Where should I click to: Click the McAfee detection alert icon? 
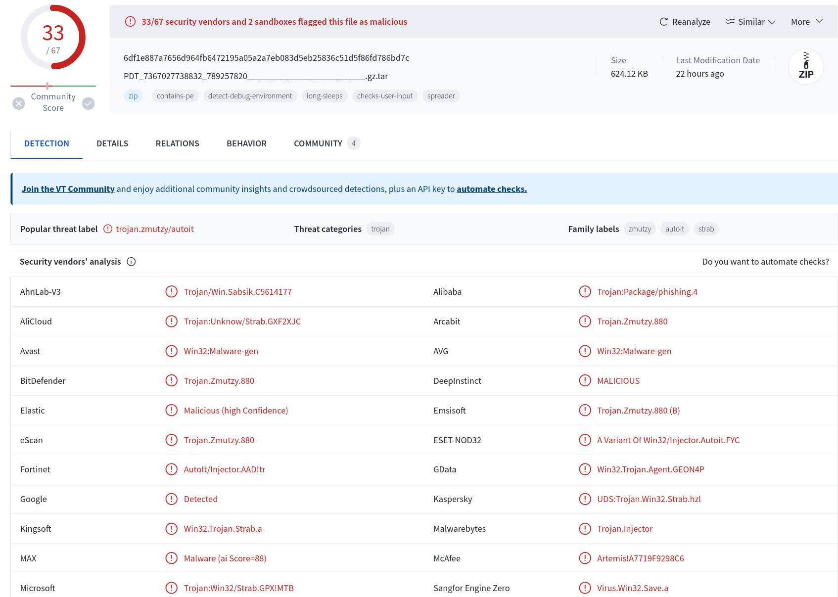585,558
